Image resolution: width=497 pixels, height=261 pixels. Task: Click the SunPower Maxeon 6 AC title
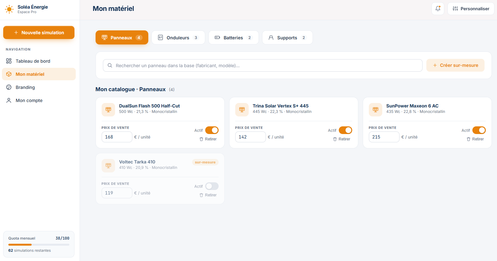click(412, 106)
